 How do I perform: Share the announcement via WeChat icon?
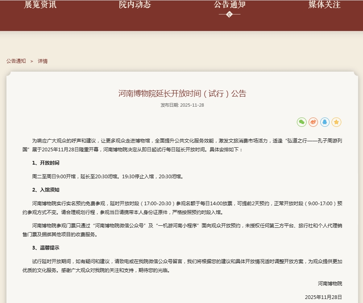coord(302,122)
